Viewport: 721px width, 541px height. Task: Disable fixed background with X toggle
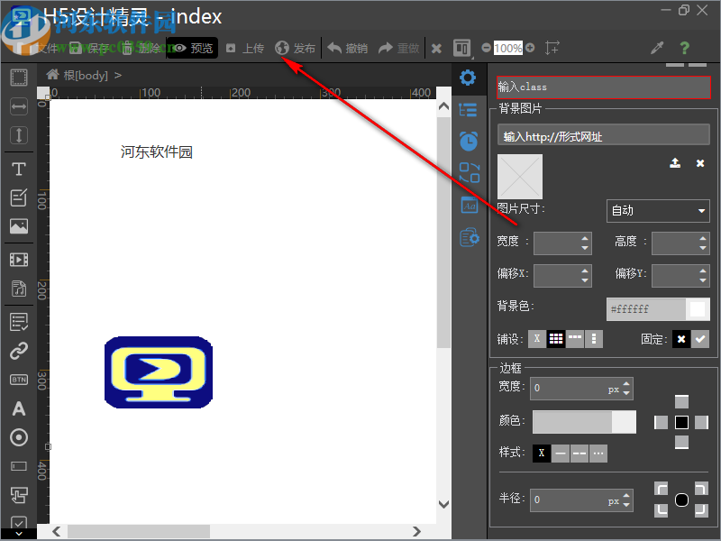[681, 339]
